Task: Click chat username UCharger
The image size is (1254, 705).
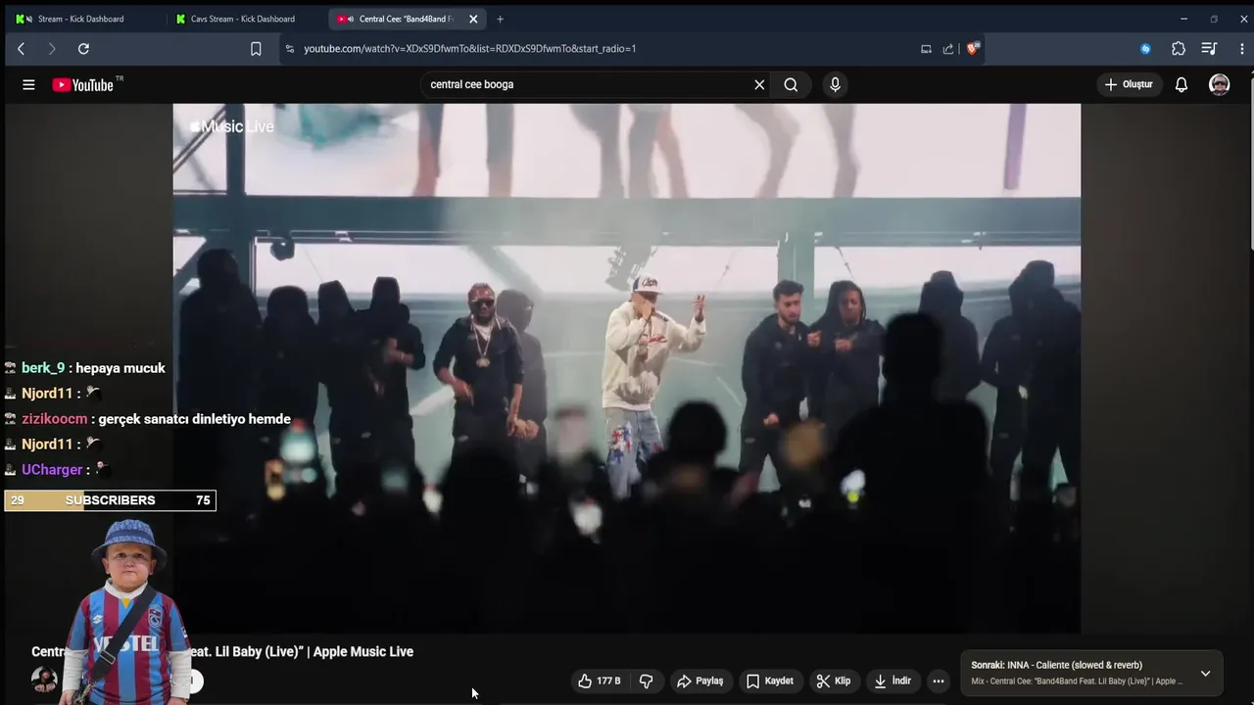Action: click(x=52, y=470)
